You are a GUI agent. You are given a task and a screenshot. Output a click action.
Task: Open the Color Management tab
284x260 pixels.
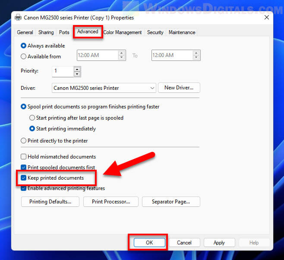pos(123,32)
